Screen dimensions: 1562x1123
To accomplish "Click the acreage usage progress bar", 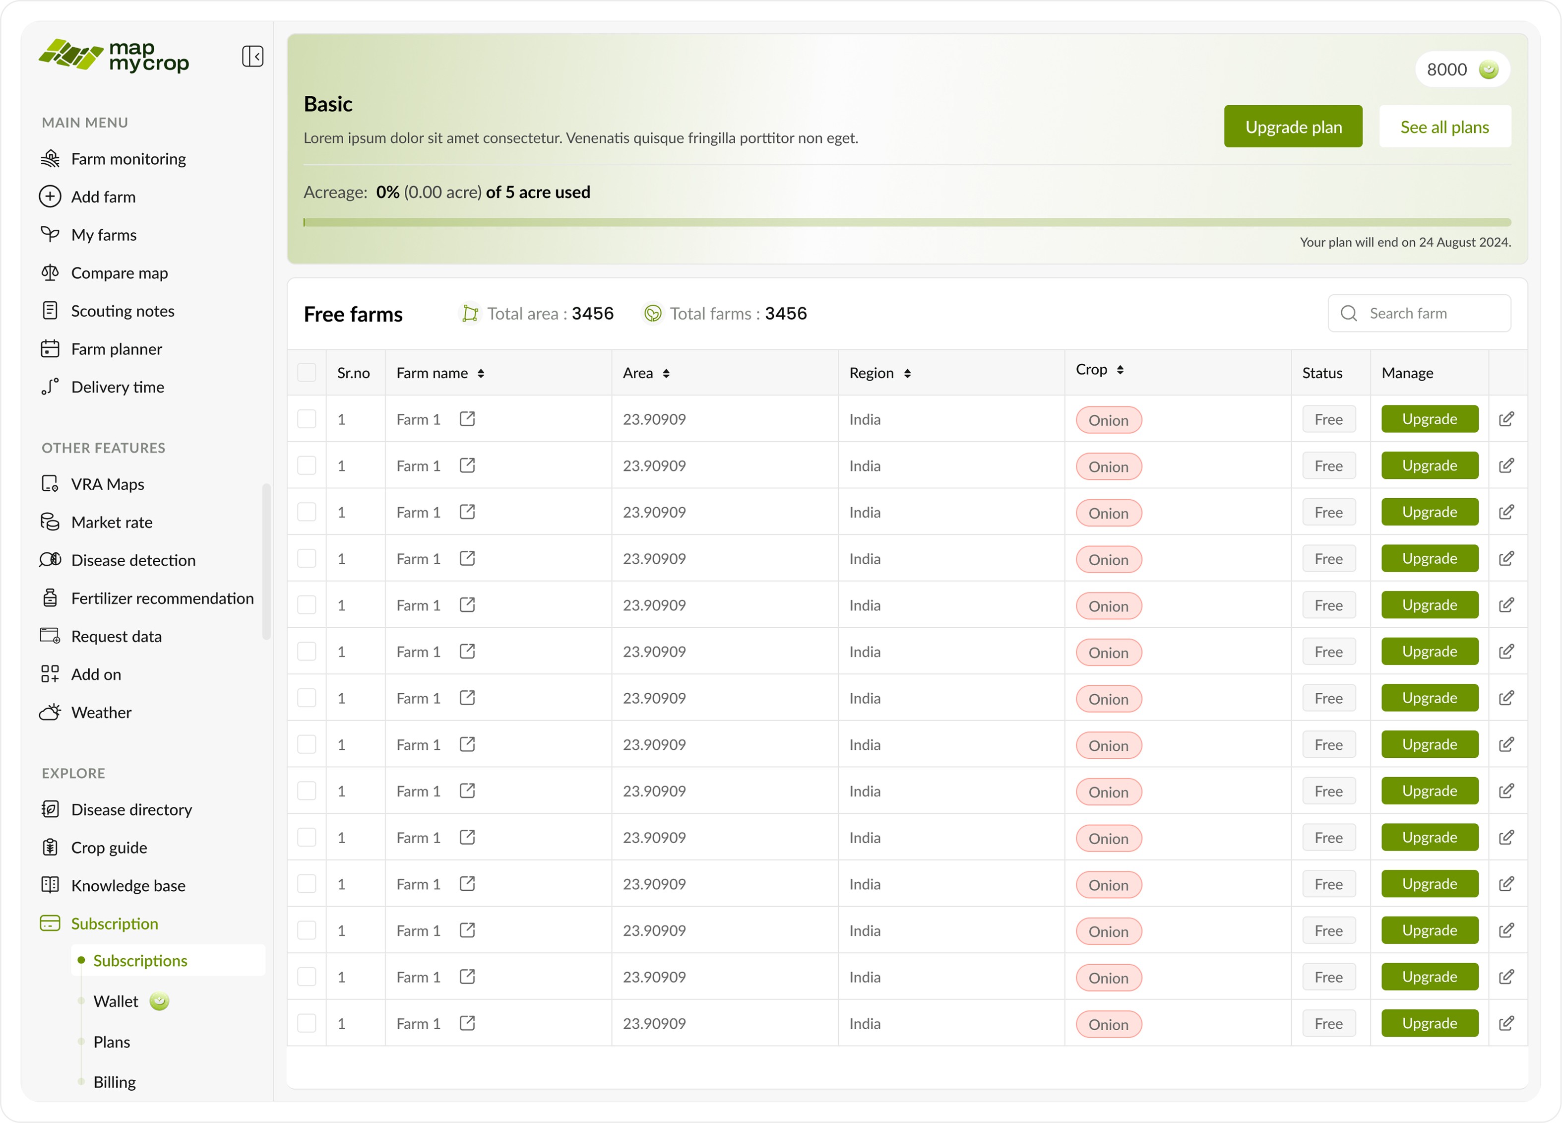I will click(x=906, y=222).
